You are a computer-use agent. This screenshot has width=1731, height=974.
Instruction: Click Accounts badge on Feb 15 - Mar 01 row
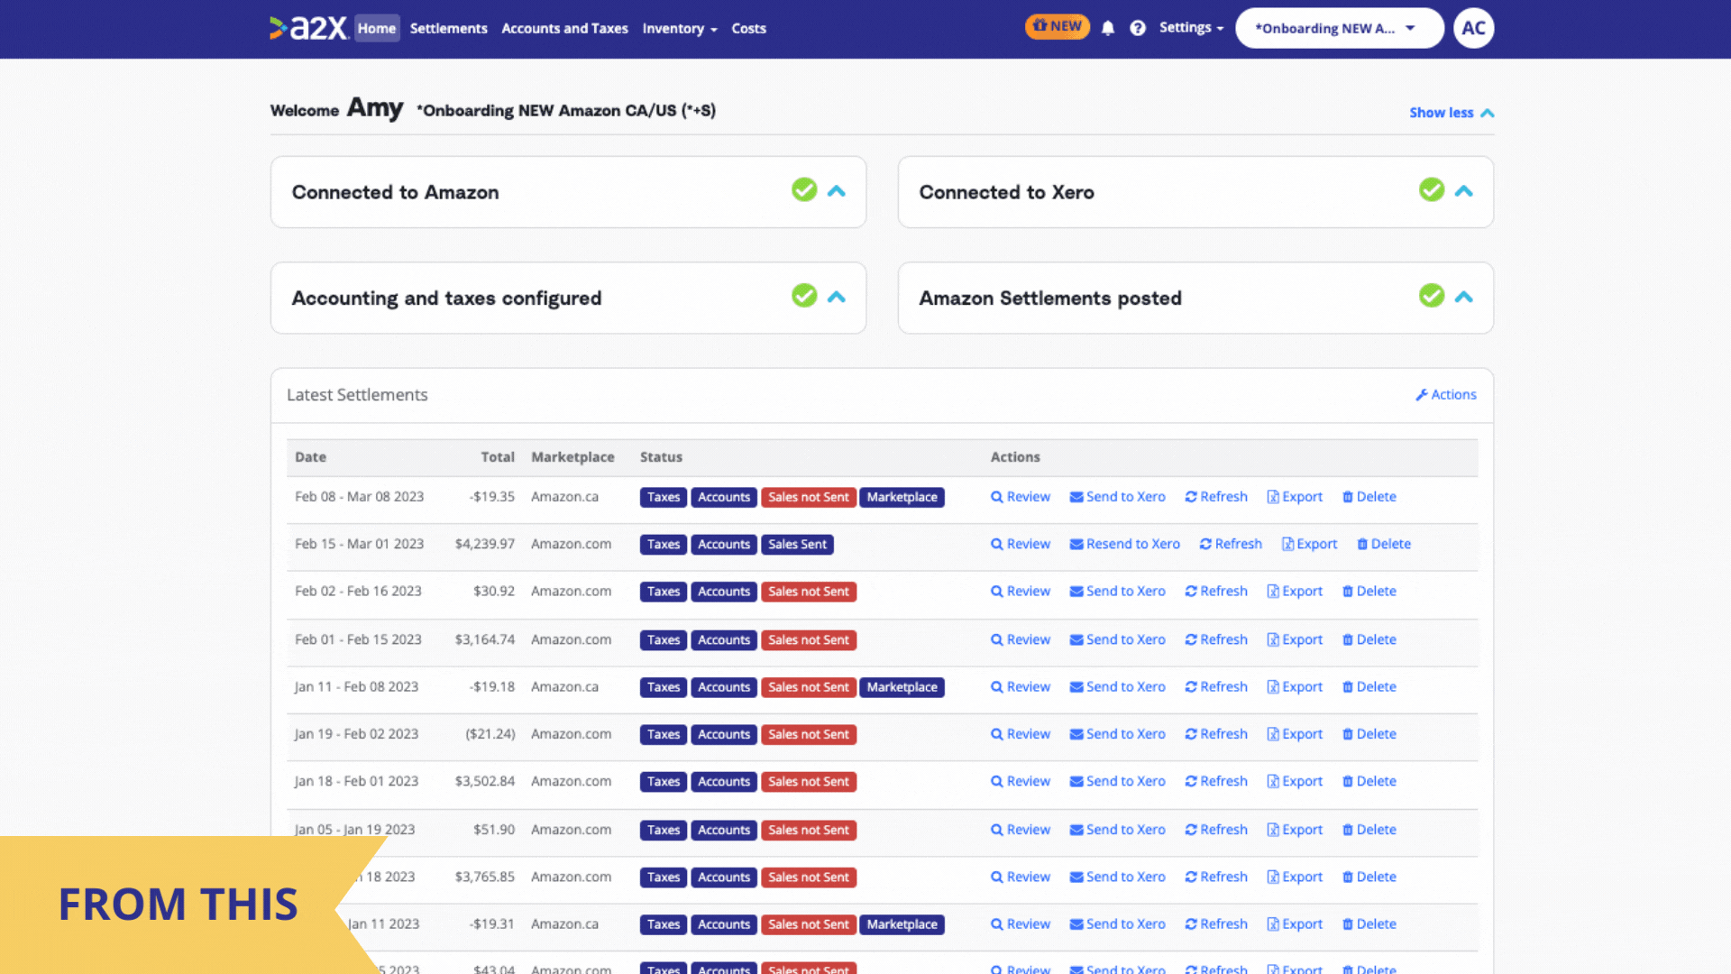(724, 545)
